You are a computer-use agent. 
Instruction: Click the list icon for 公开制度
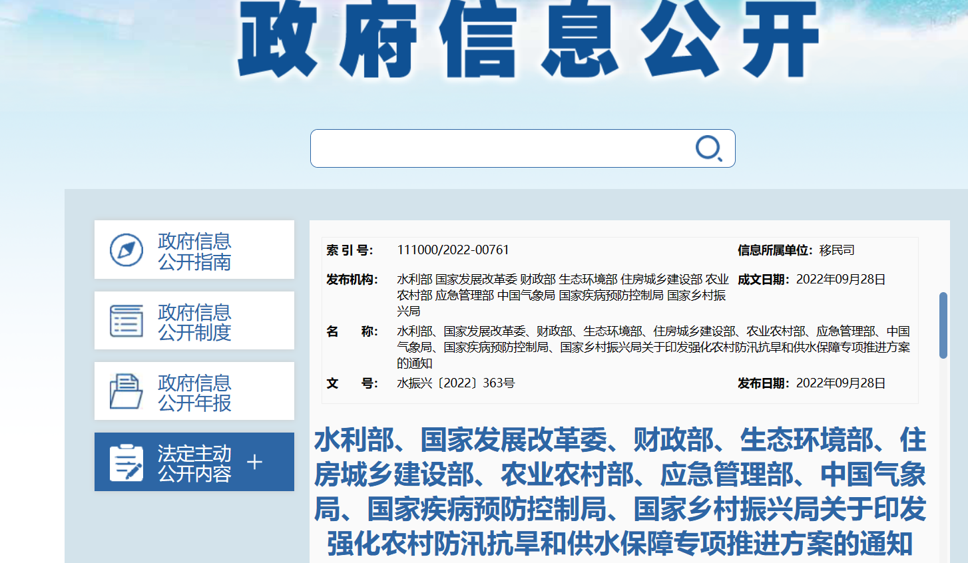click(126, 321)
